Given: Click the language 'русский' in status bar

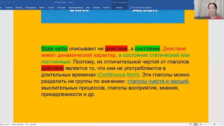Looking at the screenshot, I should click(x=33, y=125).
